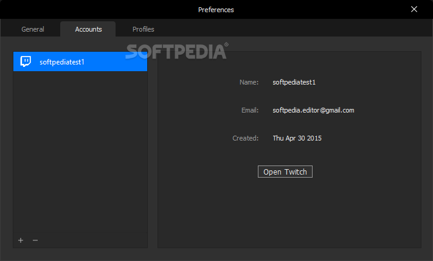
Task: Click the Thu Apr 30 2015 created date
Action: pos(297,138)
